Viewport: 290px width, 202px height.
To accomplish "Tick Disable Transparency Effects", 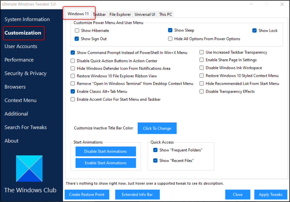I will pos(202,91).
